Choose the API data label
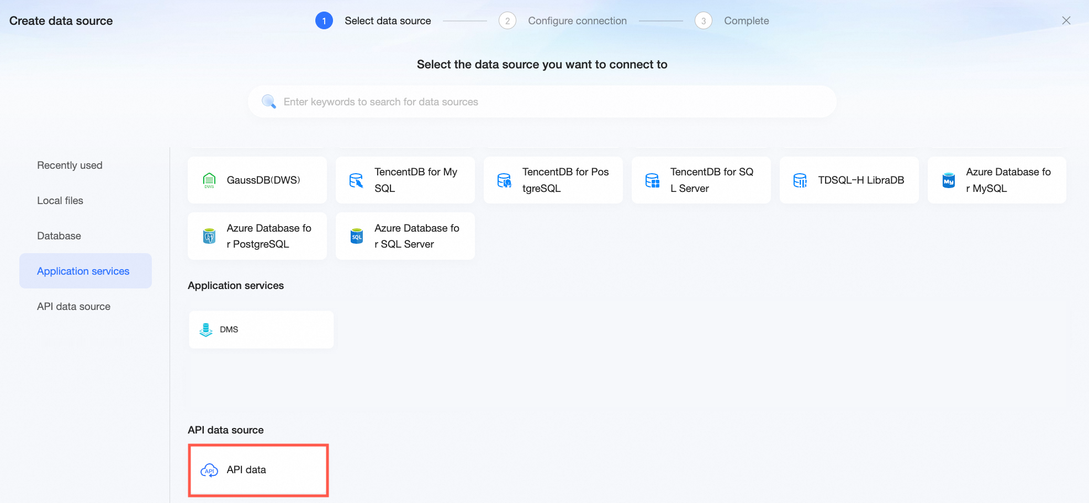 point(246,470)
